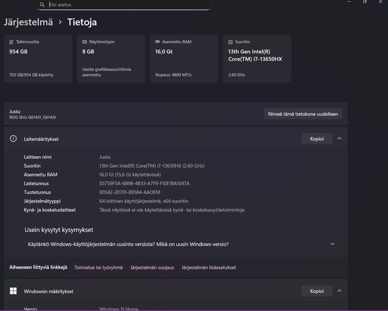Viewport: 388px width, 311px height.
Task: Open the Tallennustila storage card
Action: [38, 59]
